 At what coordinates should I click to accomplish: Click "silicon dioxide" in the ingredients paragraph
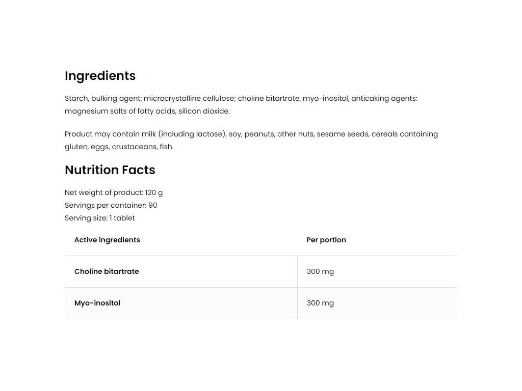point(203,111)
